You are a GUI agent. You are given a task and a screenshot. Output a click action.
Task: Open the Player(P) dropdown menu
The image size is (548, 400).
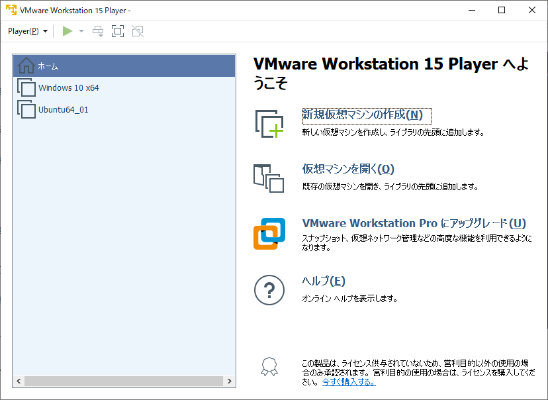28,31
